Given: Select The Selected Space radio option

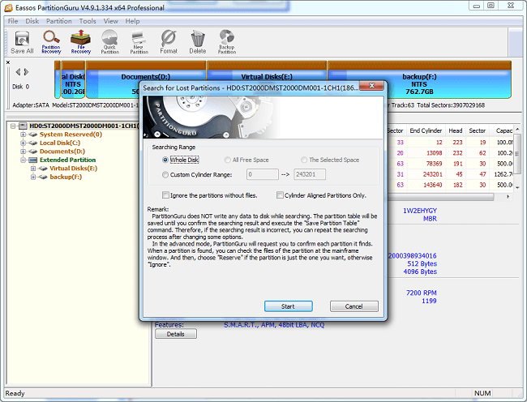Looking at the screenshot, I should [x=304, y=160].
